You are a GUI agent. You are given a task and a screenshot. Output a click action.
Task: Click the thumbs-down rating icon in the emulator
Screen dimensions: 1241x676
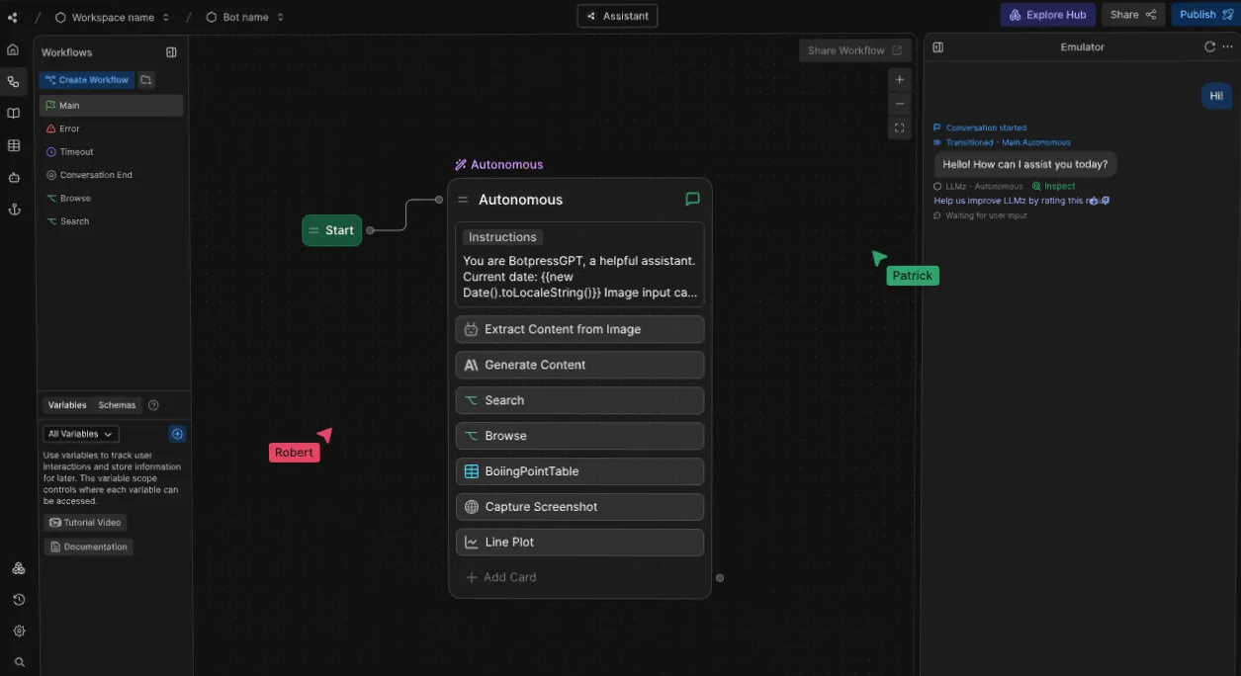(1105, 201)
